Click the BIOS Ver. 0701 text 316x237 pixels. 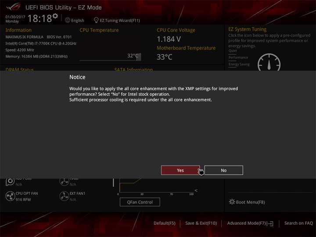click(x=59, y=37)
